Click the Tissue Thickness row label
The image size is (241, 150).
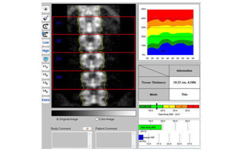[154, 83]
